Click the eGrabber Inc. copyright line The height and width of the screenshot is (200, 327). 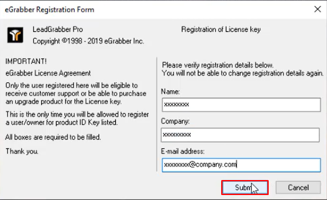tap(88, 41)
